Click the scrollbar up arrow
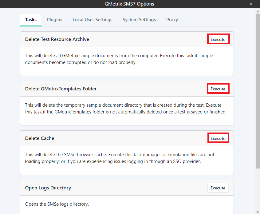The image size is (260, 214). [258, 11]
